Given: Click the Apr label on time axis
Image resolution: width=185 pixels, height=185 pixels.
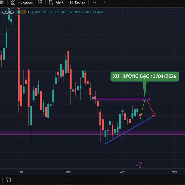Looking at the screenshot, I should pos(122,172).
